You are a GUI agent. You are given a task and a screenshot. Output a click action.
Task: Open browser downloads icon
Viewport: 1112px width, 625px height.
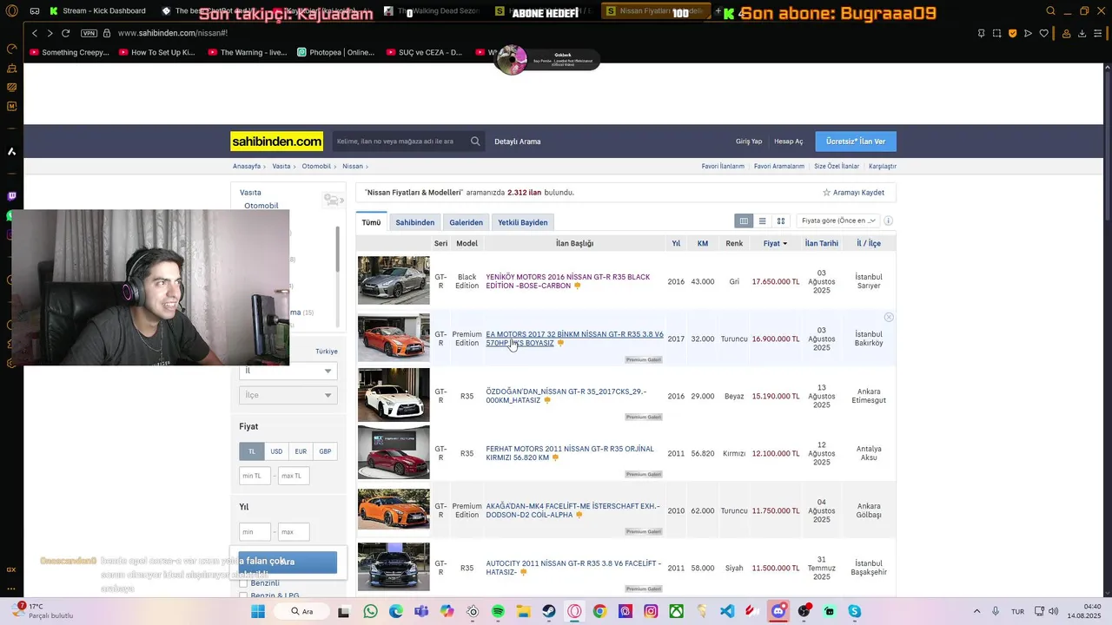1082,33
